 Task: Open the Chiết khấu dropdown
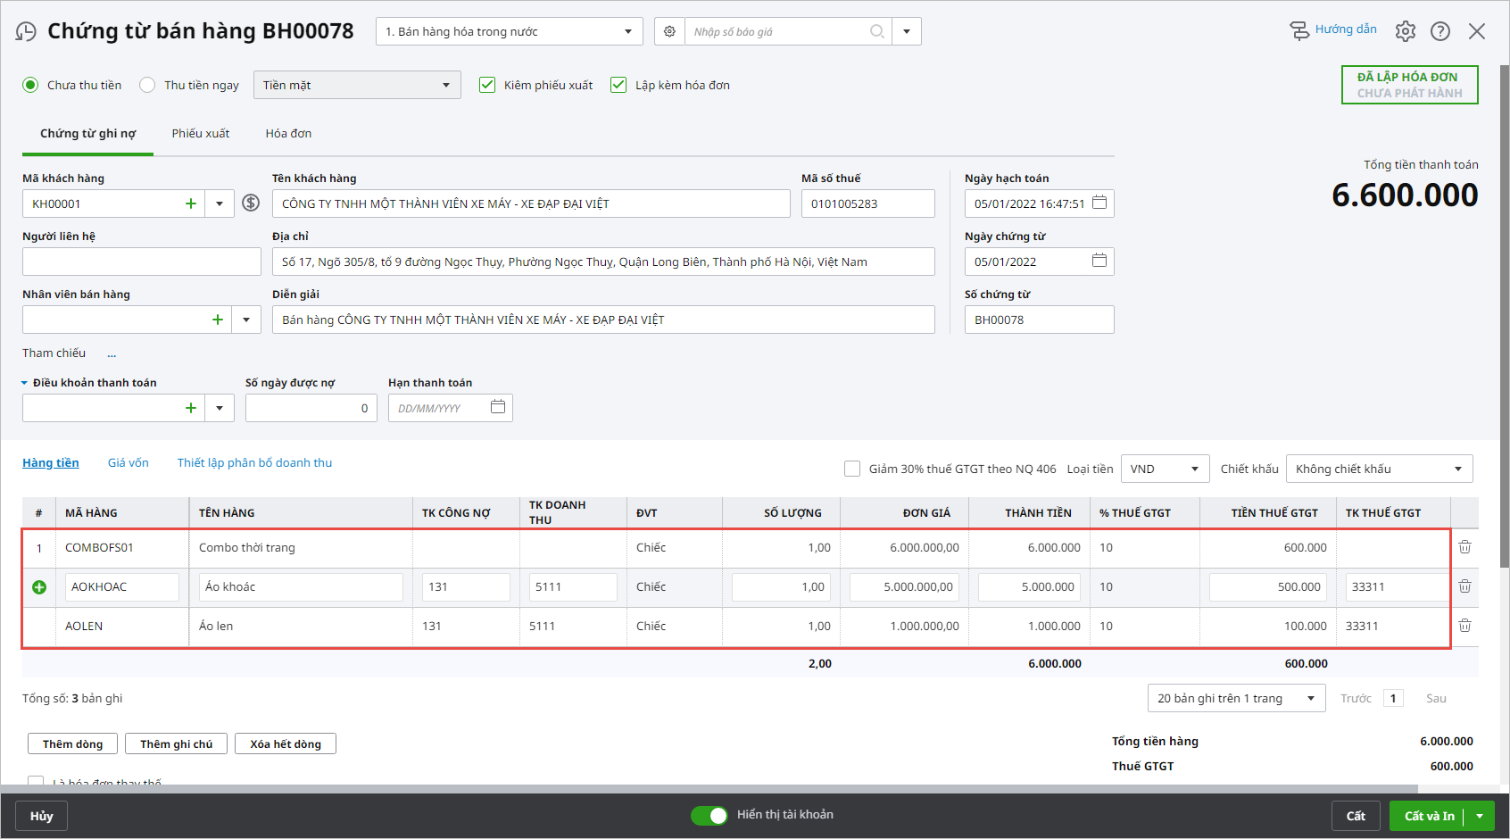tap(1380, 469)
